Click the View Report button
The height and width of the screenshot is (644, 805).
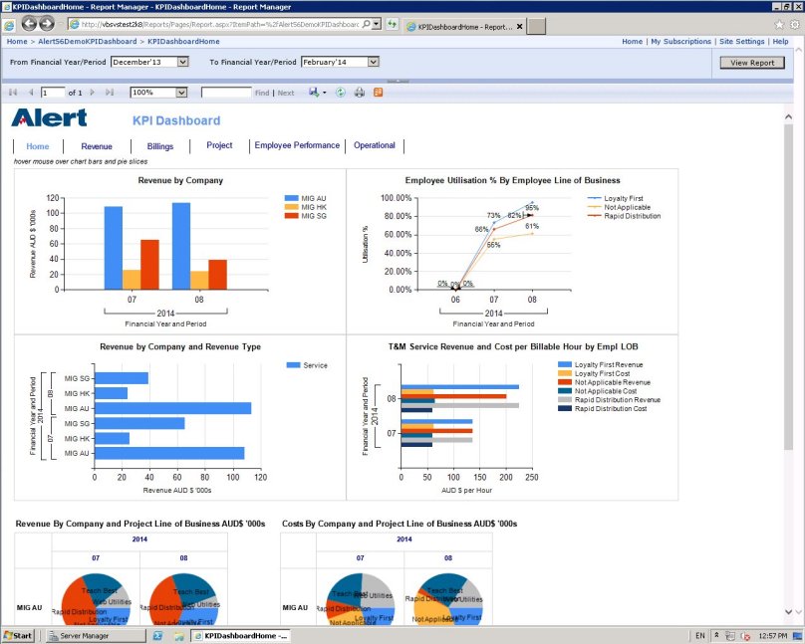752,63
